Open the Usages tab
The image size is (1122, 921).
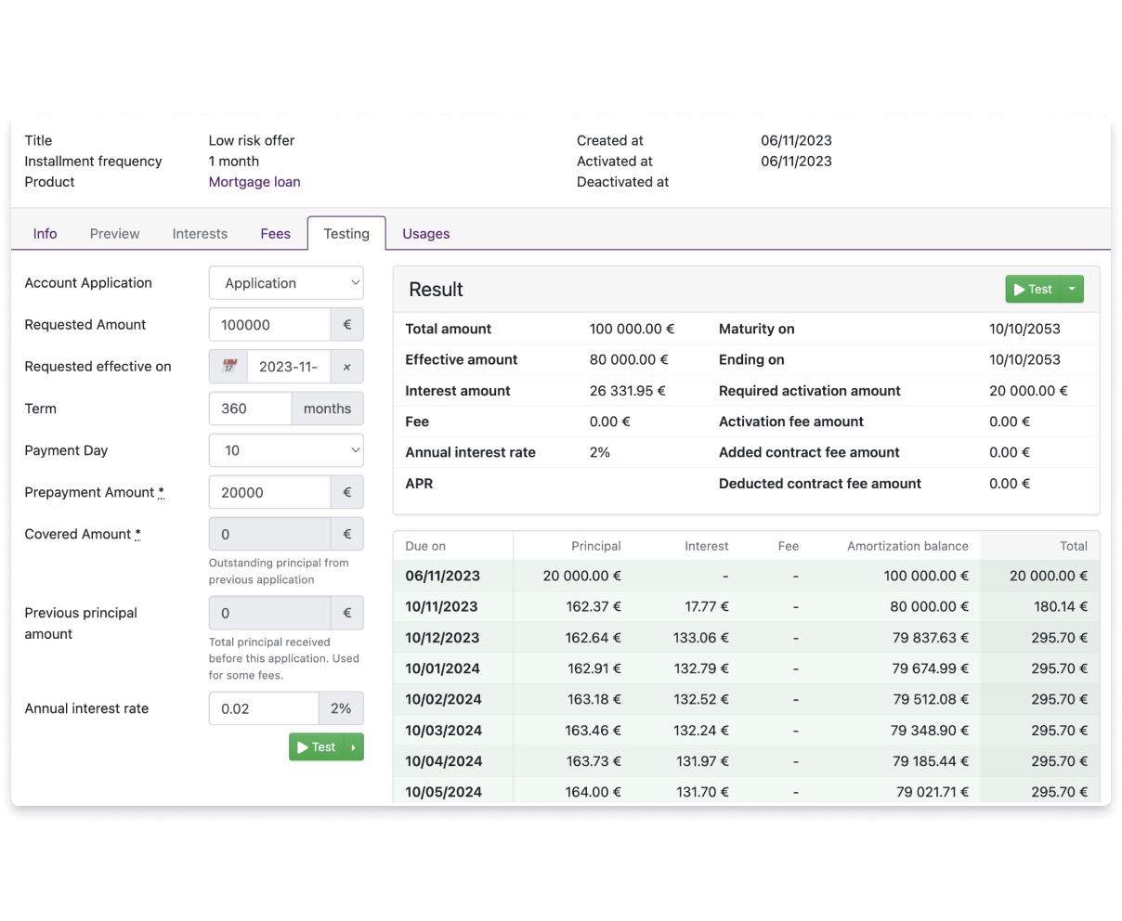[x=426, y=234]
